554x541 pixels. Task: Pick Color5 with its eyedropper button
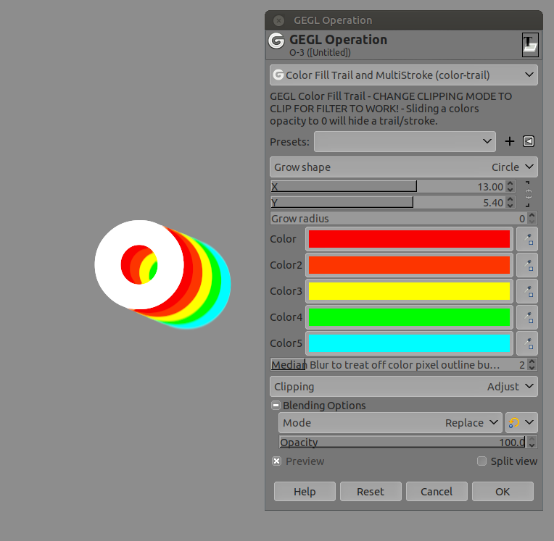[x=526, y=343]
